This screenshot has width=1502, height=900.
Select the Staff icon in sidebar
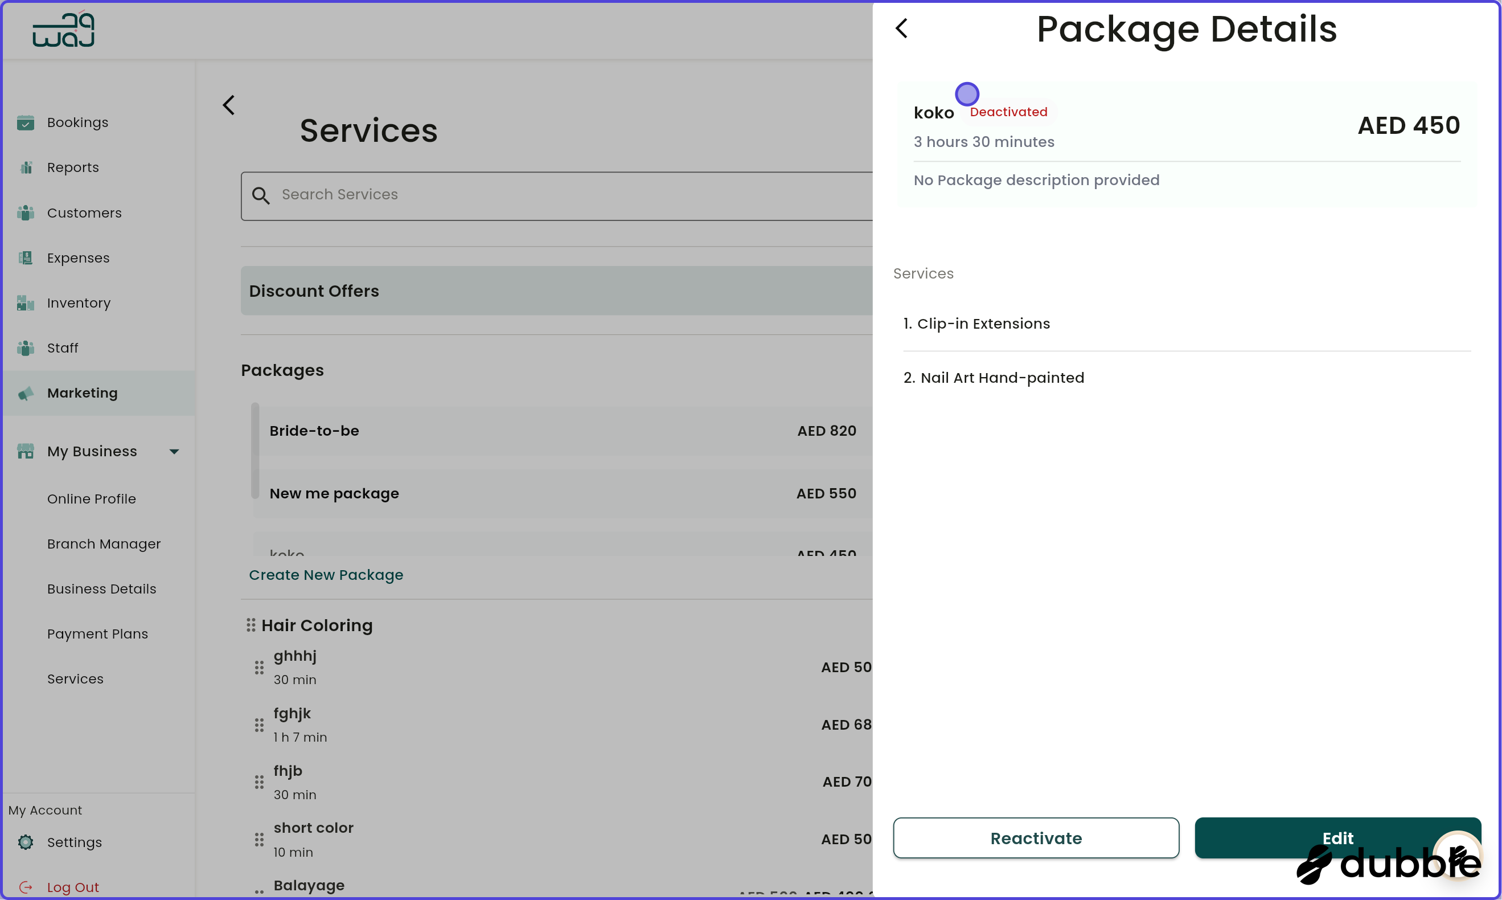tap(26, 347)
